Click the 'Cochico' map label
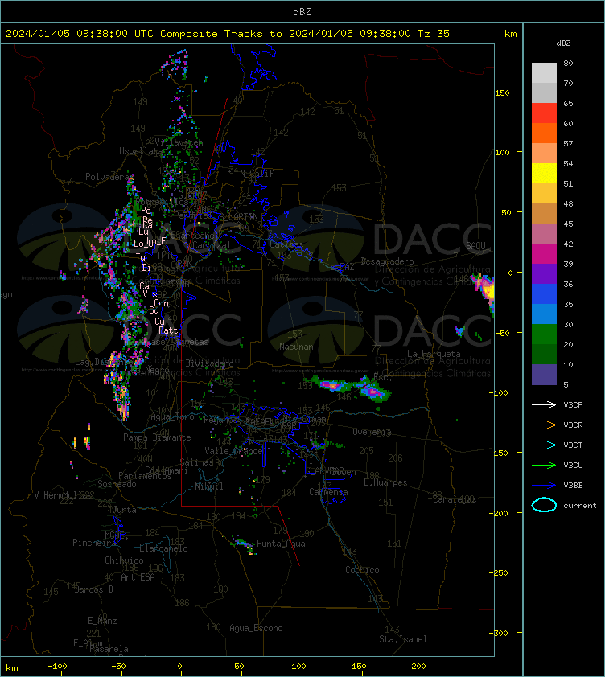The width and height of the screenshot is (605, 677). click(x=362, y=570)
